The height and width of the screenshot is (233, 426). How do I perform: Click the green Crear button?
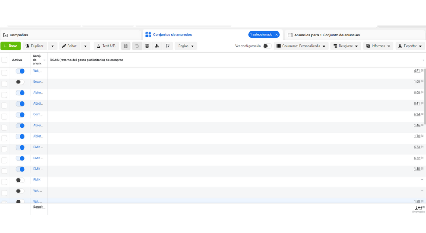click(x=10, y=46)
